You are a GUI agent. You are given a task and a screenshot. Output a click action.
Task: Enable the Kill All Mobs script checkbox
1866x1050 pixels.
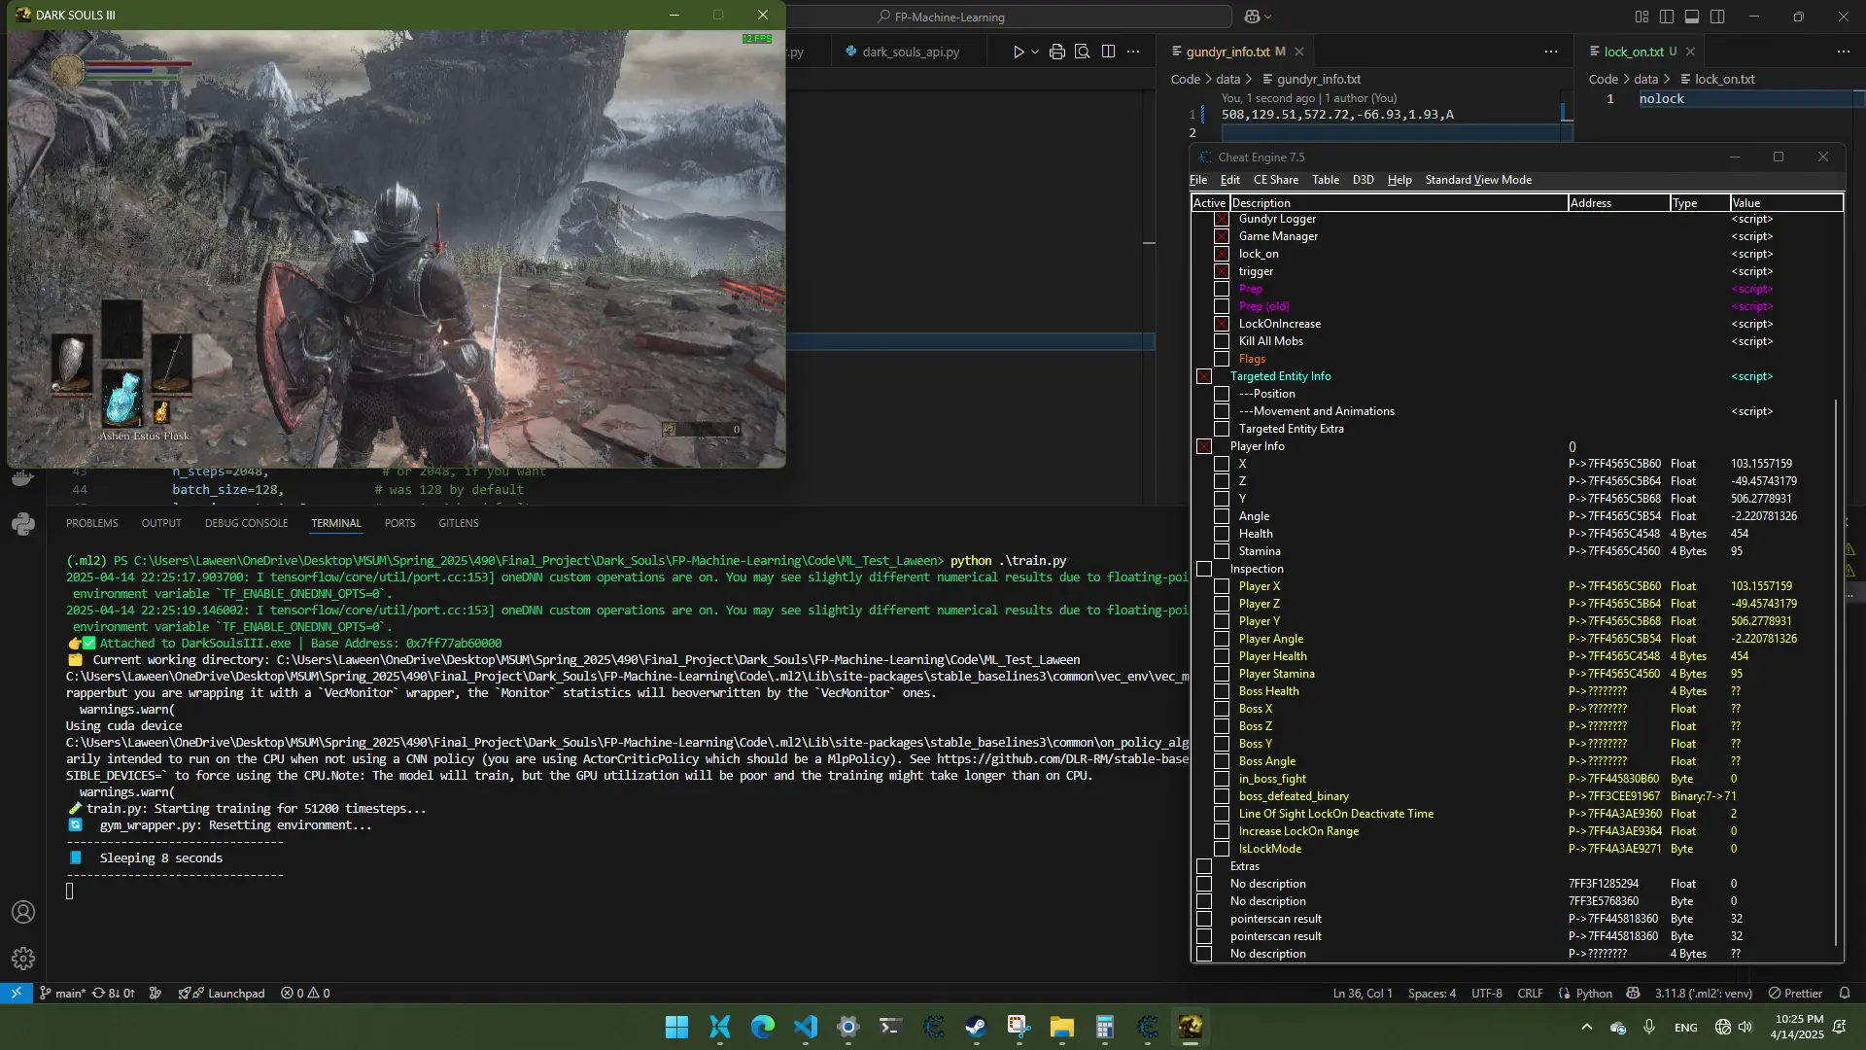tap(1222, 341)
